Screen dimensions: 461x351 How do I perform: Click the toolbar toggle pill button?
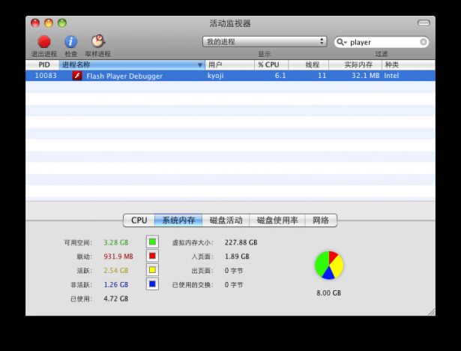tap(424, 23)
